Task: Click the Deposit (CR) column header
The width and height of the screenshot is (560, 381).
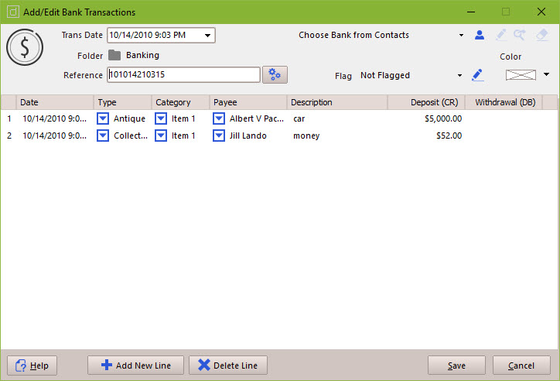Action: pos(426,102)
